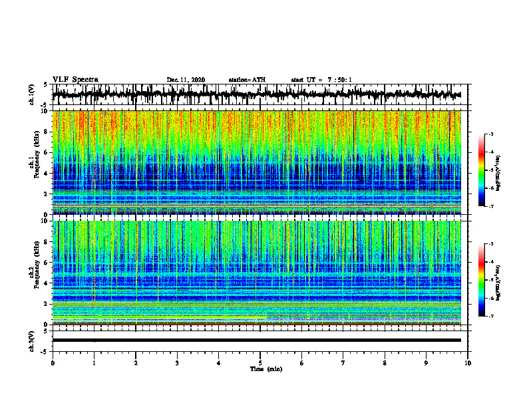The height and width of the screenshot is (407, 527).
Task: Click the ch.2 colorbar 'log(PSD)' label
Action: click(x=498, y=283)
